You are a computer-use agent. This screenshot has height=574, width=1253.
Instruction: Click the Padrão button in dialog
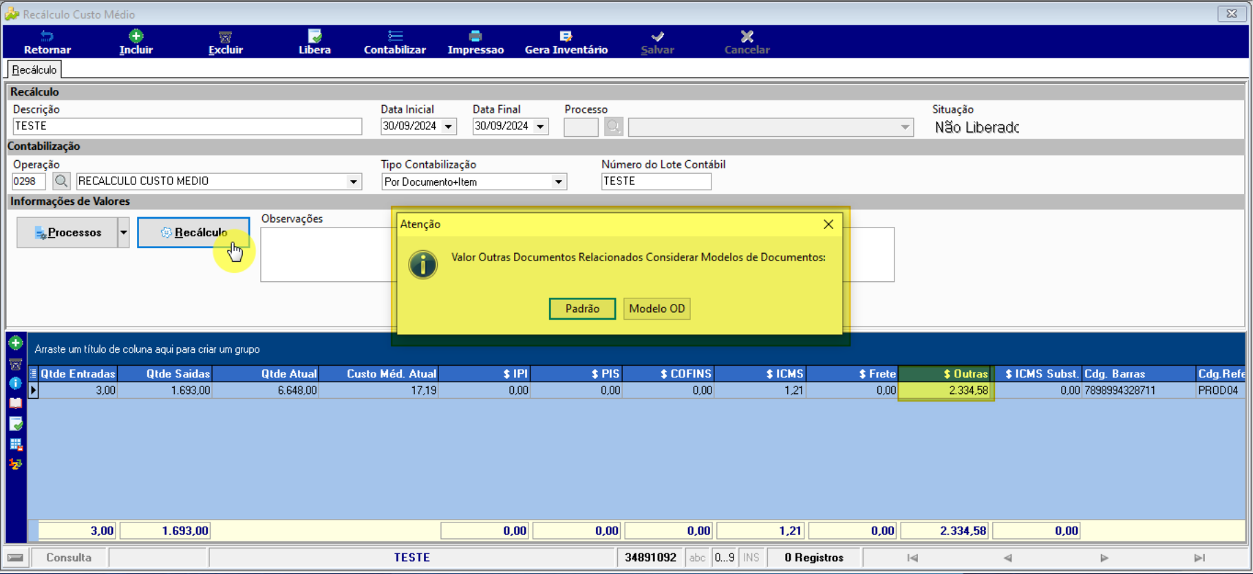point(582,309)
